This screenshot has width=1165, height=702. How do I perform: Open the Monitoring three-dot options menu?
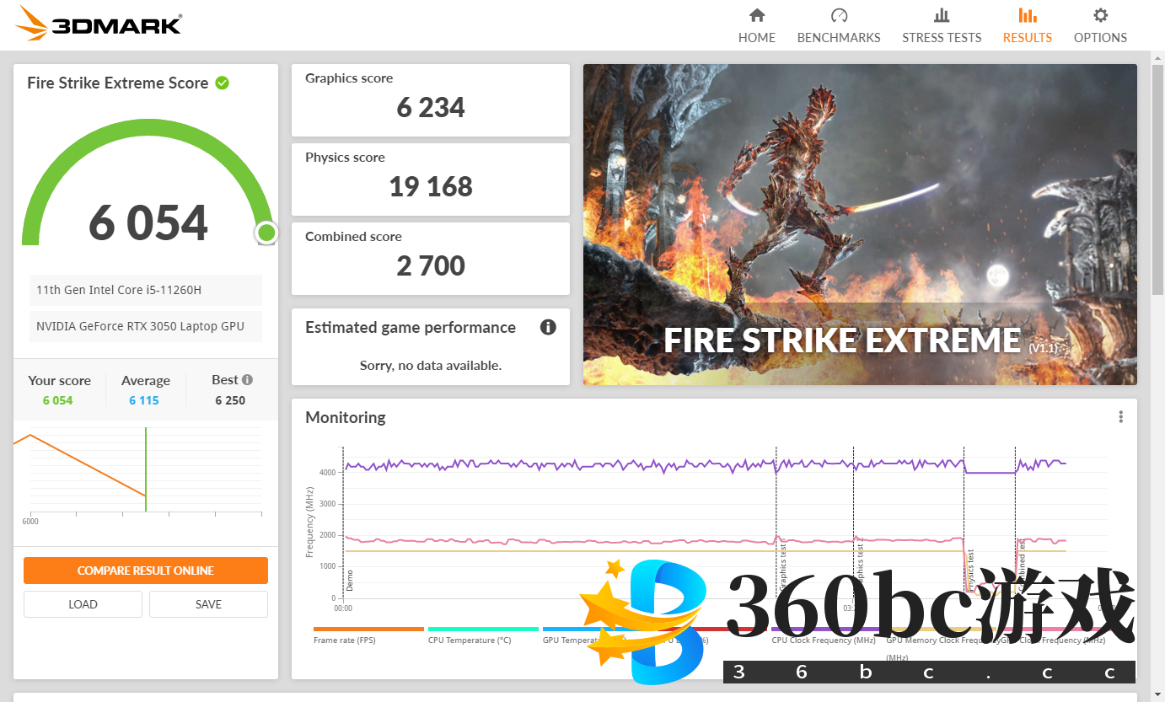pyautogui.click(x=1120, y=417)
